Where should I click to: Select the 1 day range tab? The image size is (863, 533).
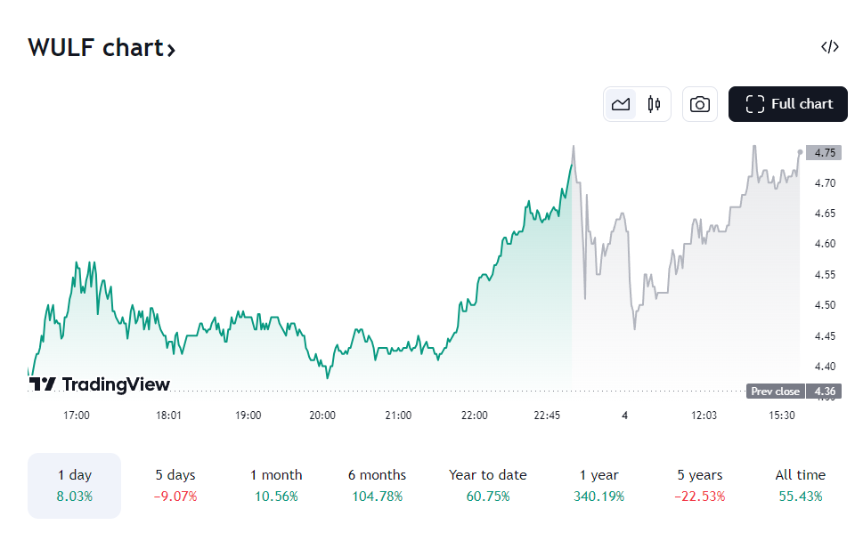pos(74,485)
